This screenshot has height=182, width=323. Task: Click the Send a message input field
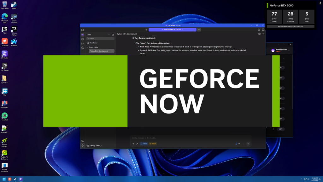pos(191,138)
